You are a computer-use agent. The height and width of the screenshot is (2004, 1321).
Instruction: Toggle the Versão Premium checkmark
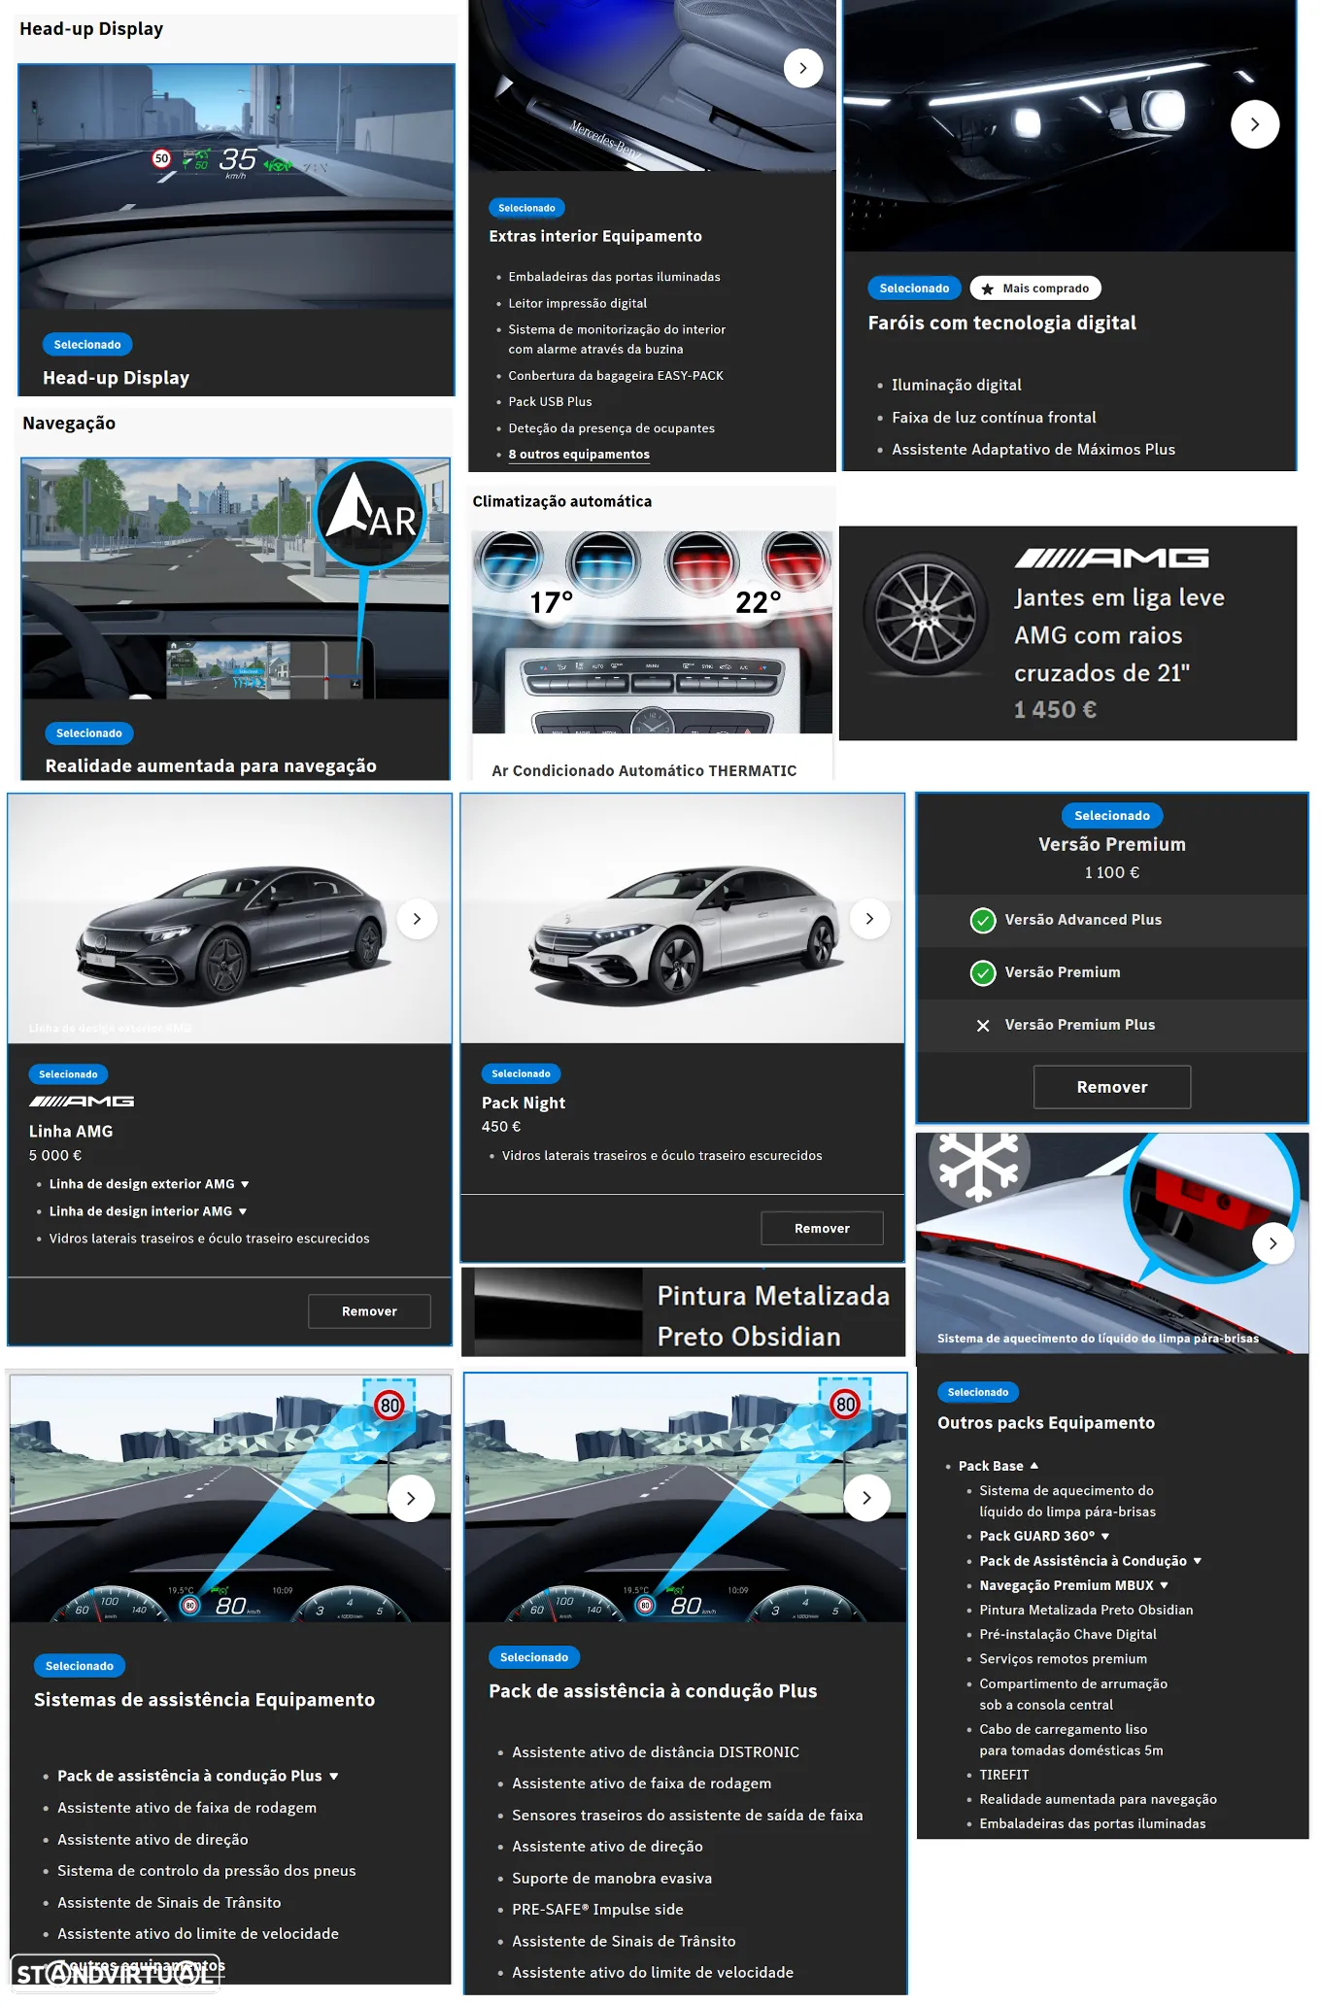983,973
